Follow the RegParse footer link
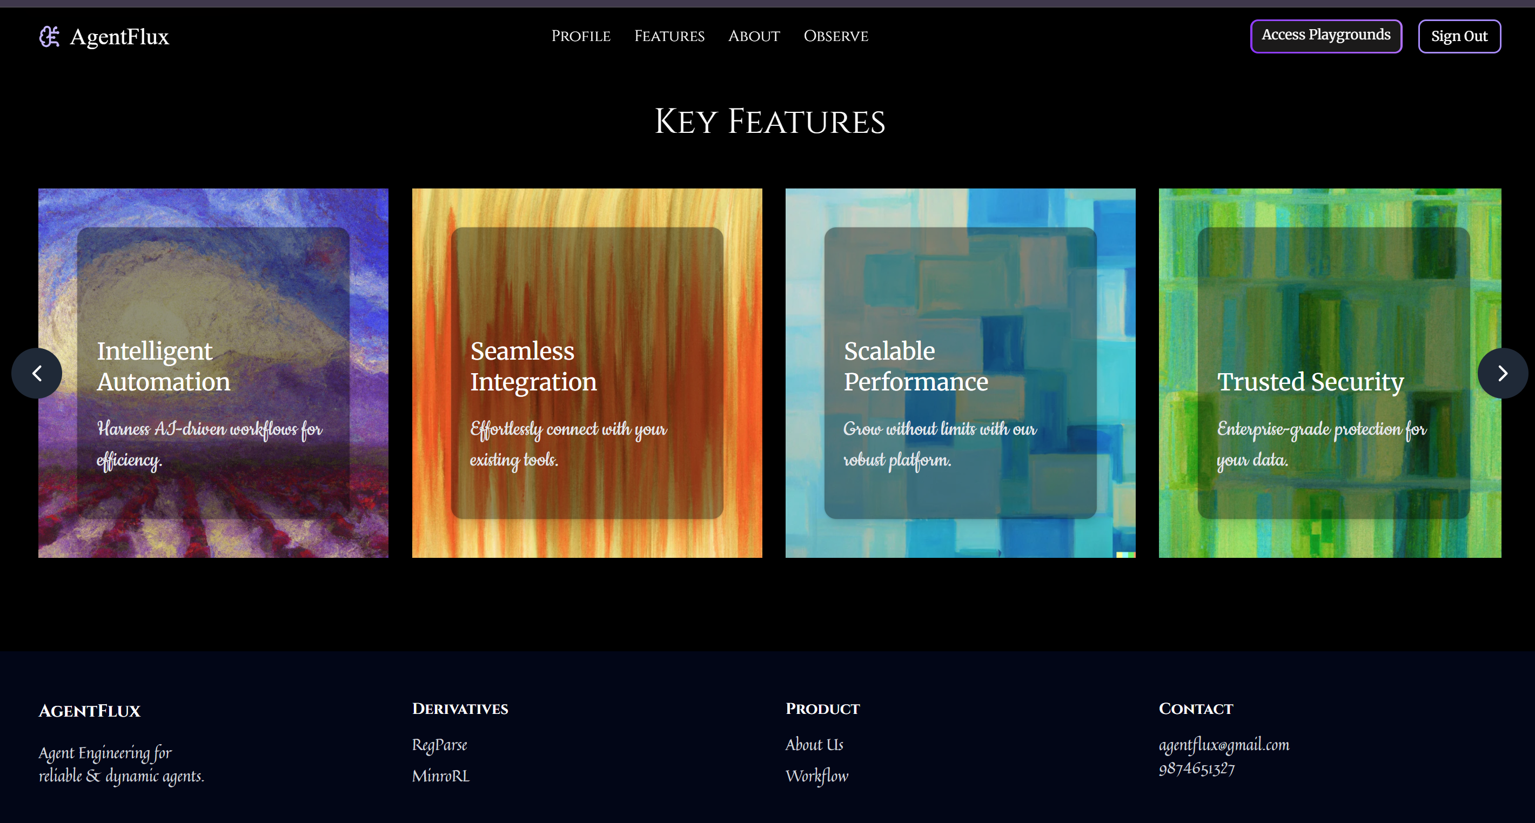This screenshot has height=823, width=1535. (439, 745)
